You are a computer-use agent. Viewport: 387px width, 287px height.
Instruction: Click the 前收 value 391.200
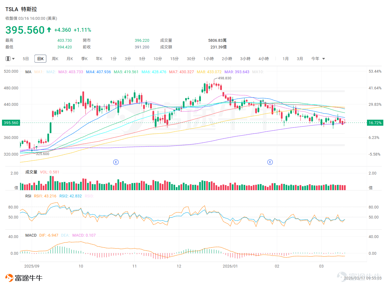pyautogui.click(x=142, y=47)
